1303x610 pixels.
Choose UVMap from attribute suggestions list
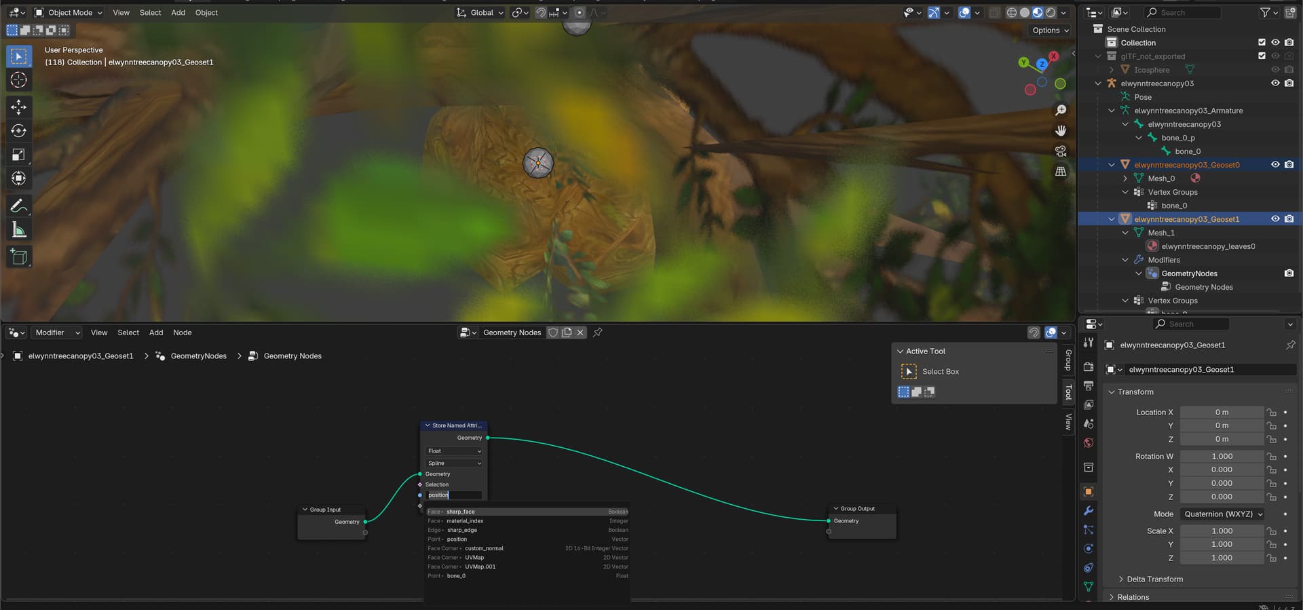click(474, 558)
